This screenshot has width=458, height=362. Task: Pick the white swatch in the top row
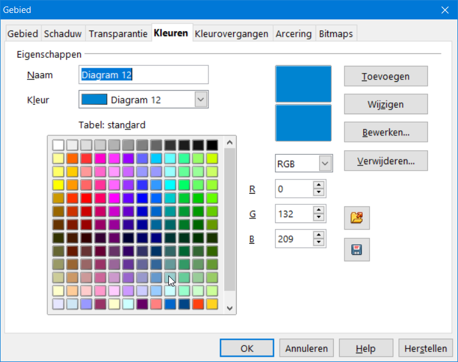coord(58,145)
